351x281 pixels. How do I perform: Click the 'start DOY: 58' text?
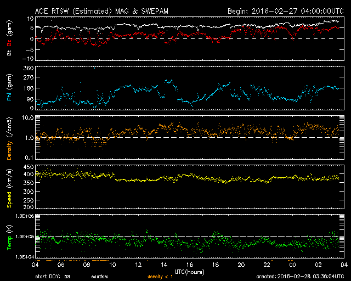point(53,277)
